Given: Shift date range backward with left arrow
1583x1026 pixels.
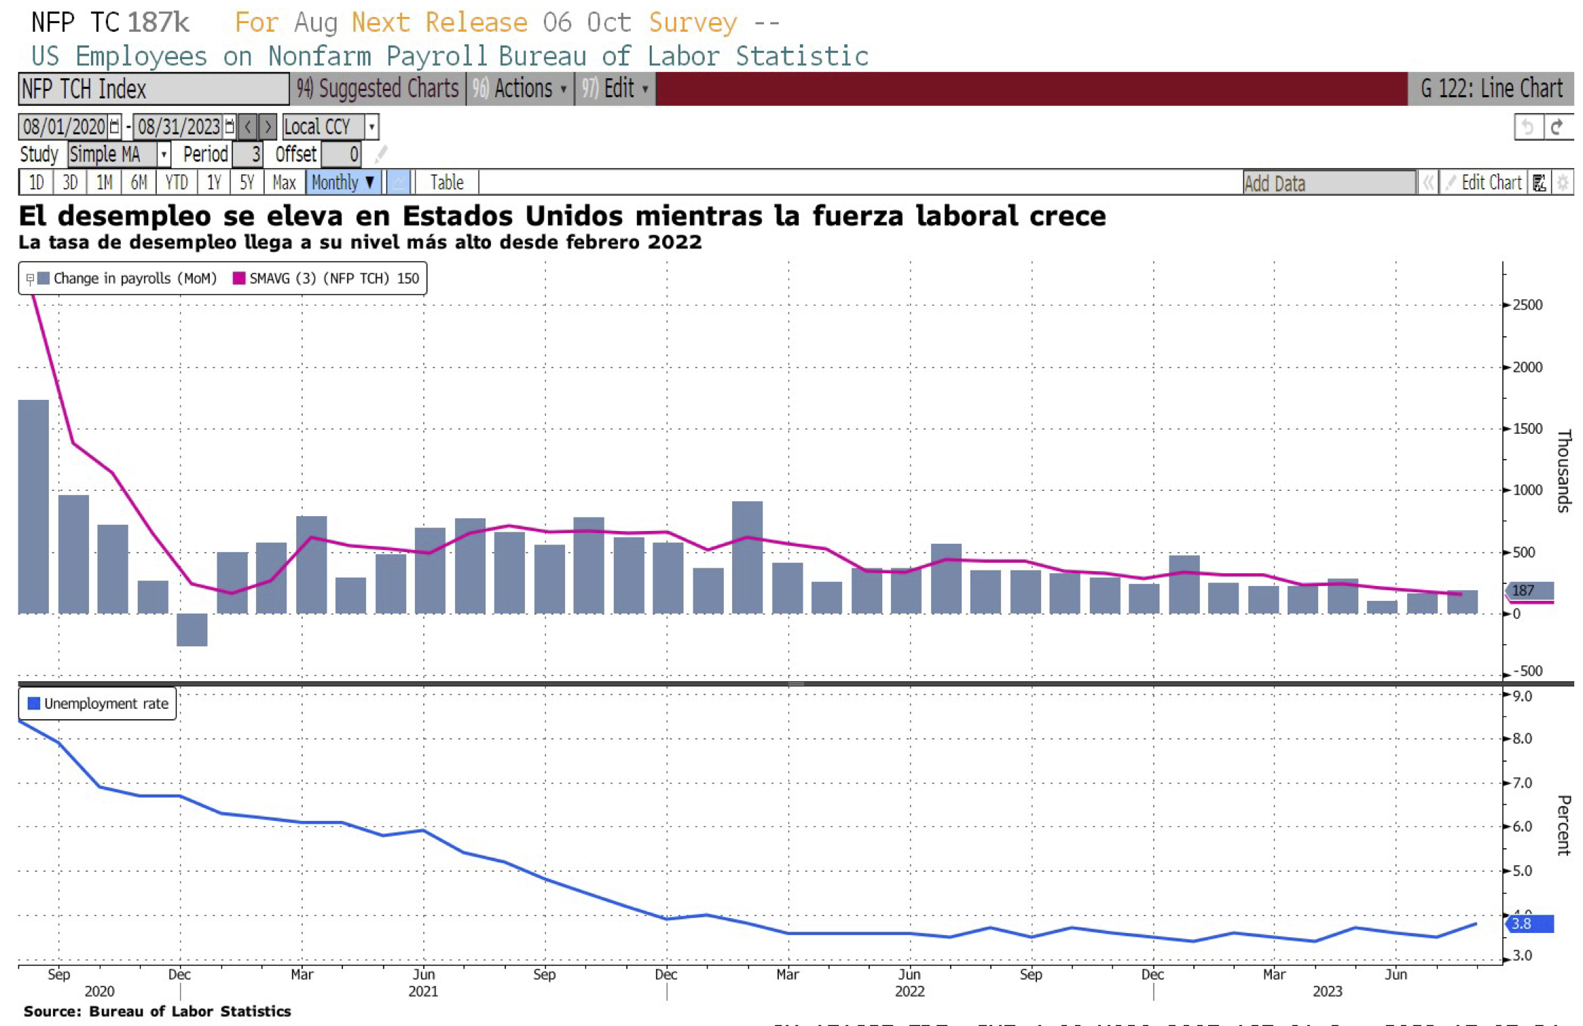Looking at the screenshot, I should pyautogui.click(x=248, y=126).
